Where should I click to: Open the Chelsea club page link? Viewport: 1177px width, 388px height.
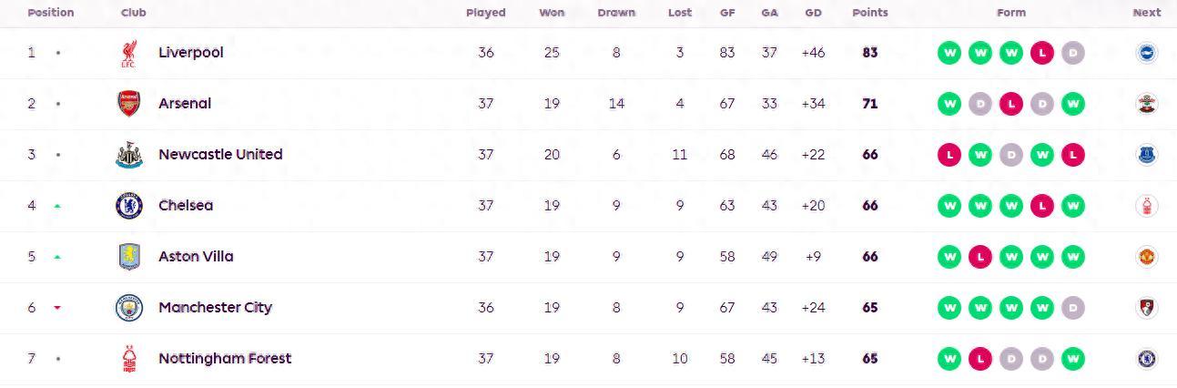[x=186, y=206]
